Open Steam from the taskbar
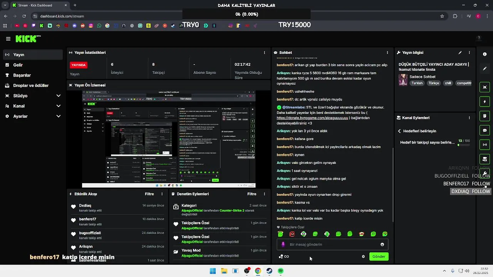 269,271
